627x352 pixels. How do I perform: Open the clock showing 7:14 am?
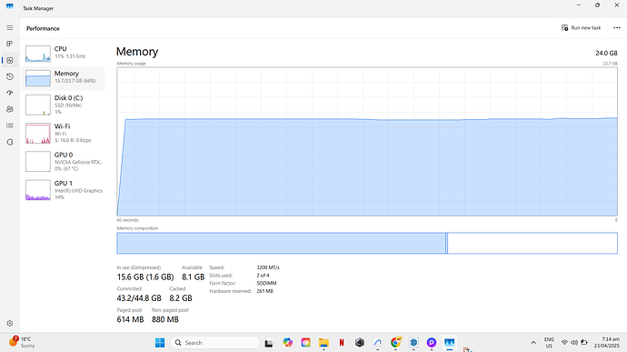pos(607,342)
